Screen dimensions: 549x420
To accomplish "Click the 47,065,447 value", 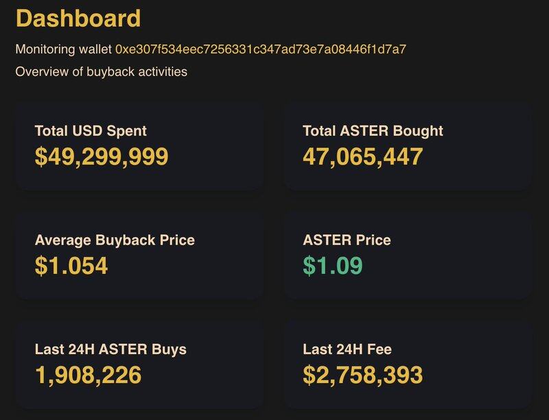I will [x=362, y=157].
